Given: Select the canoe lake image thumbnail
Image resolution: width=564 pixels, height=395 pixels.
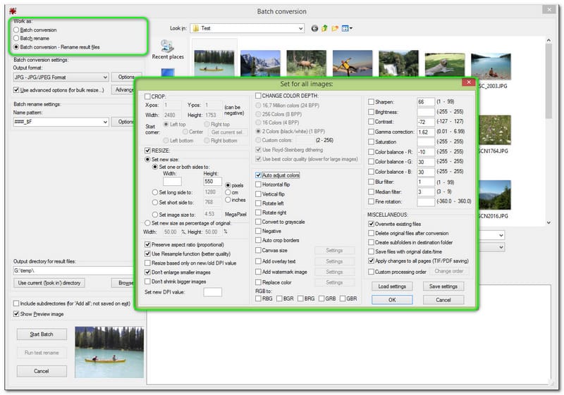Looking at the screenshot, I should 214,63.
